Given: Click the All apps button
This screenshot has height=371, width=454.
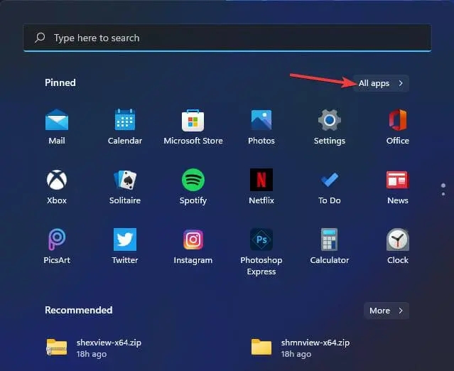Looking at the screenshot, I should (381, 83).
